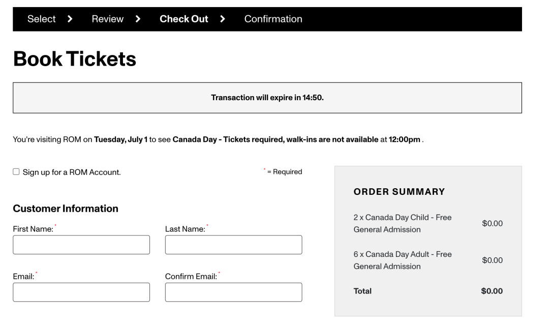Click the Transaction will expire notice
This screenshot has height=323, width=549.
267,98
